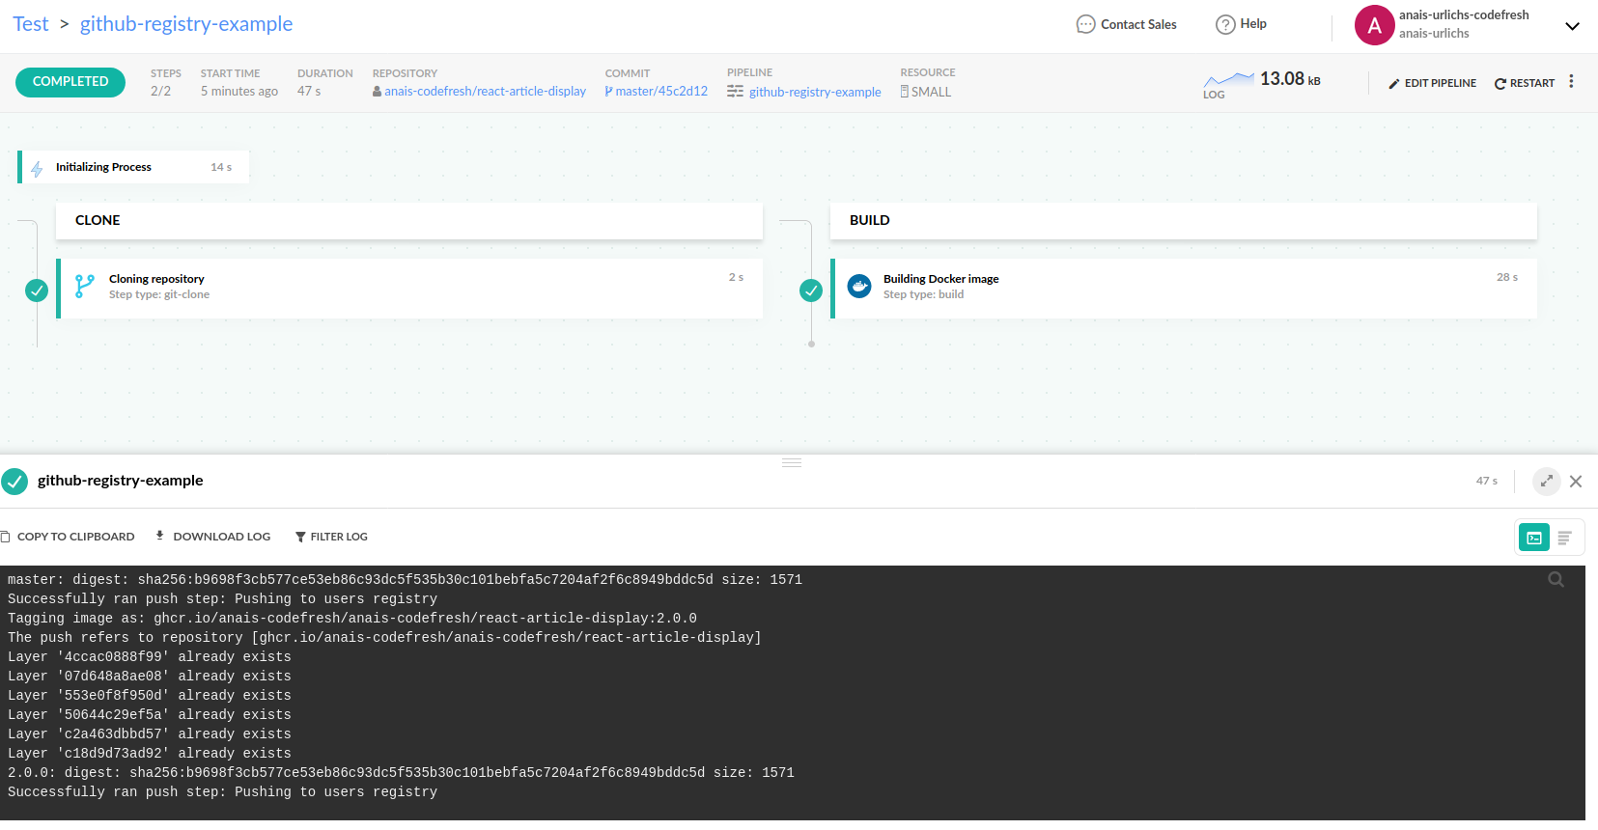Open the anais-codefresh/react-article-display repository link
Screen dimensions: 1598x830
coord(484,92)
